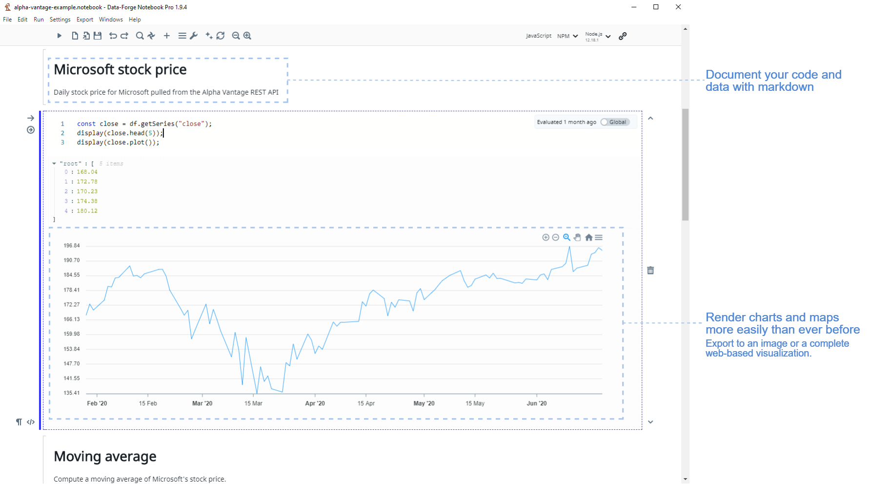869x484 pixels.
Task: Create a new notebook file
Action: click(75, 36)
